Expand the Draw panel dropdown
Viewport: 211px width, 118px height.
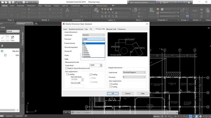coord(11,20)
